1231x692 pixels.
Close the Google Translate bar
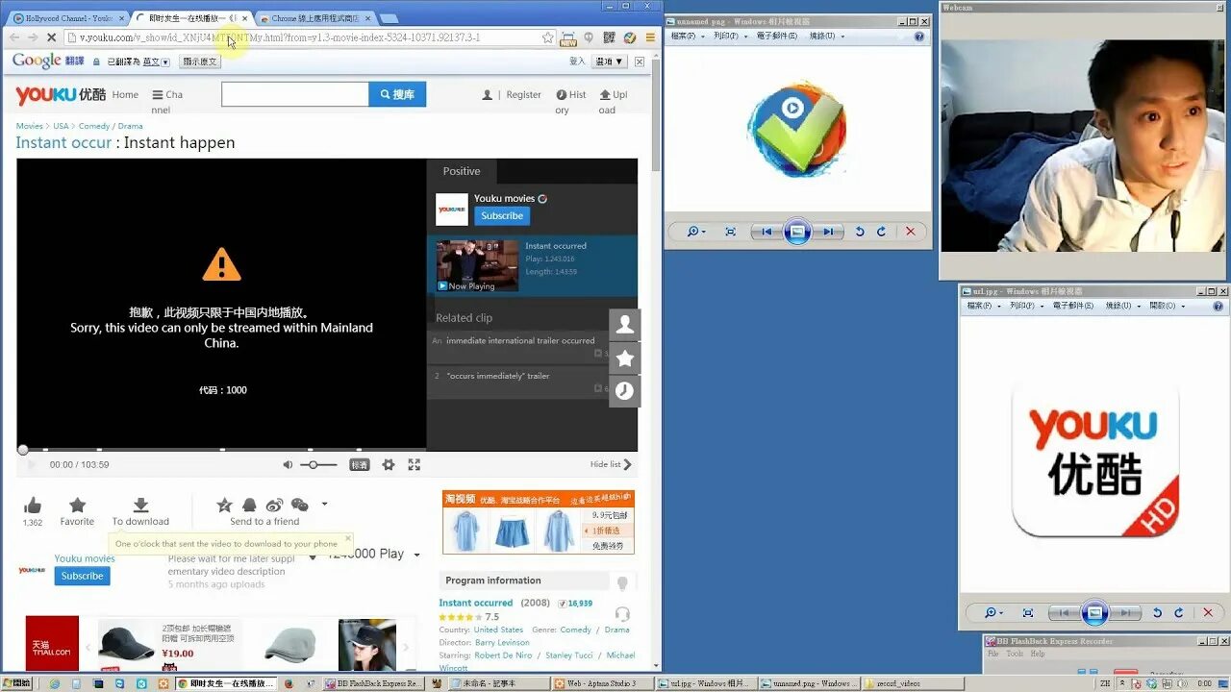click(x=640, y=62)
